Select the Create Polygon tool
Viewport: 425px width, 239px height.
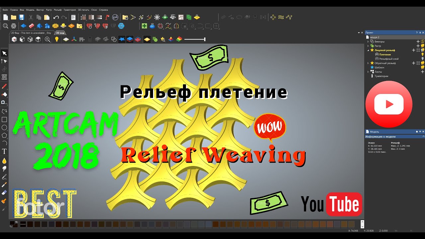[x=4, y=135]
